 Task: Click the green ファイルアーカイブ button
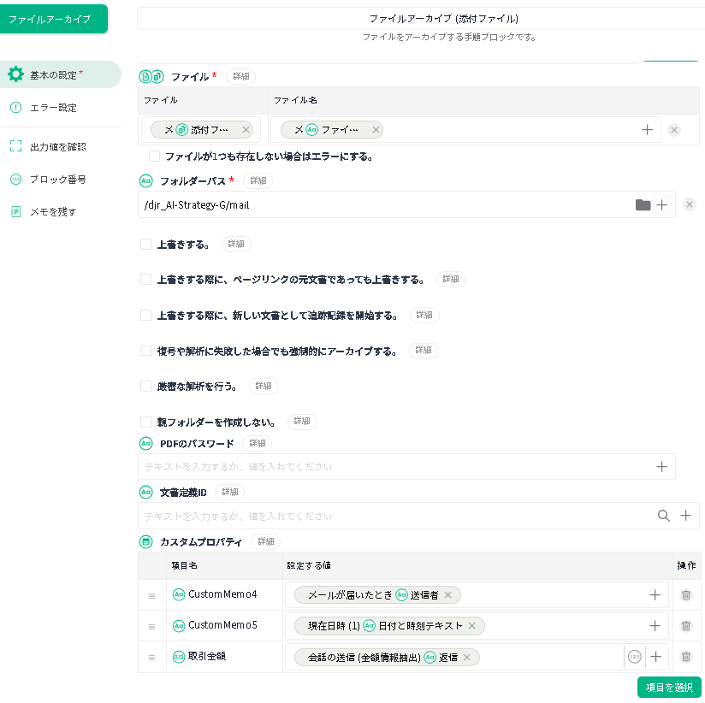click(54, 19)
